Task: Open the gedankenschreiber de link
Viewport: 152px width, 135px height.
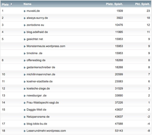Action: [41, 67]
